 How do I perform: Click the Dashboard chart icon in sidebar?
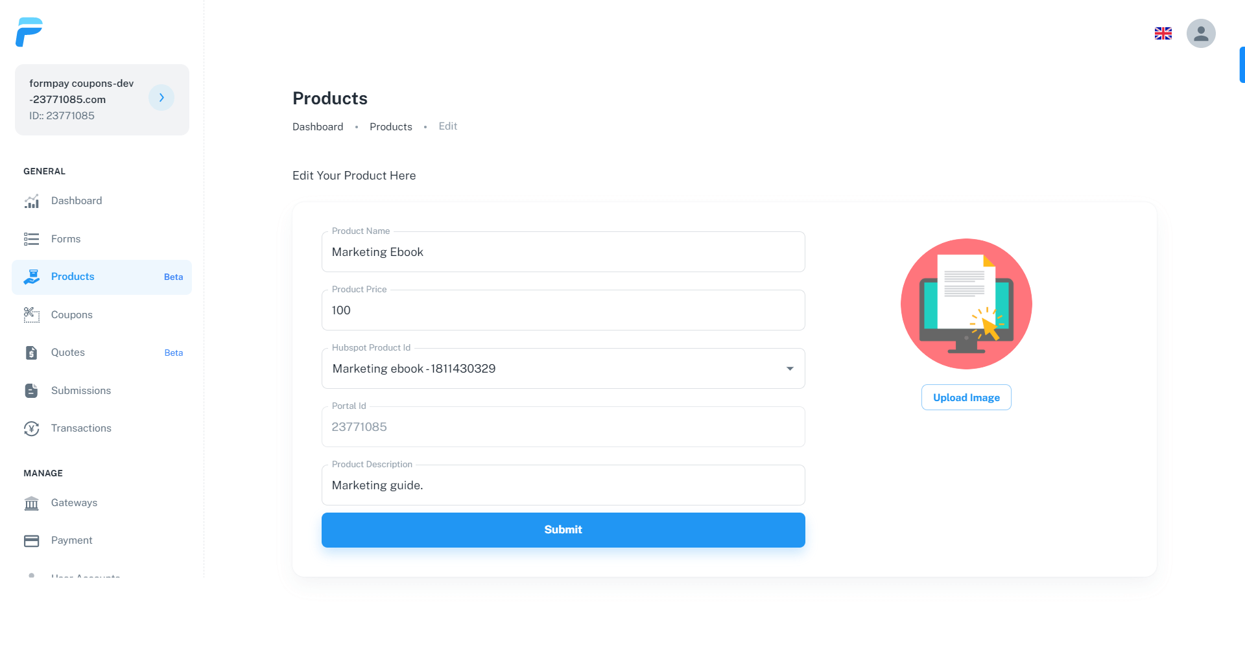pyautogui.click(x=32, y=202)
